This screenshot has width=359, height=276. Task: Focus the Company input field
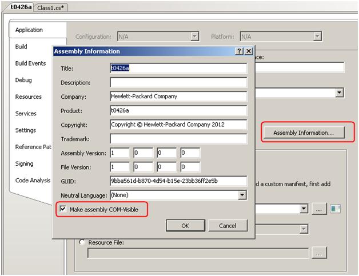point(178,97)
